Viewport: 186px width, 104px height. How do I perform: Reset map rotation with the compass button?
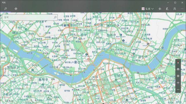[x=178, y=63]
